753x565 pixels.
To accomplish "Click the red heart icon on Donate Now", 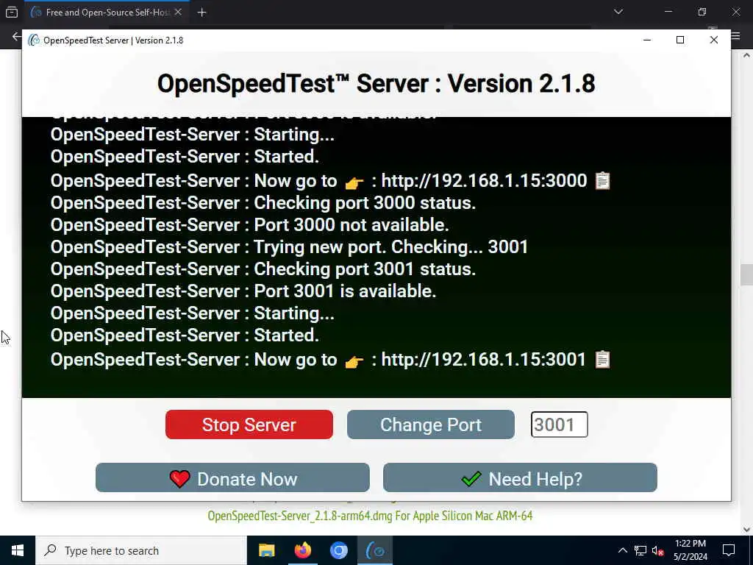I will [180, 479].
